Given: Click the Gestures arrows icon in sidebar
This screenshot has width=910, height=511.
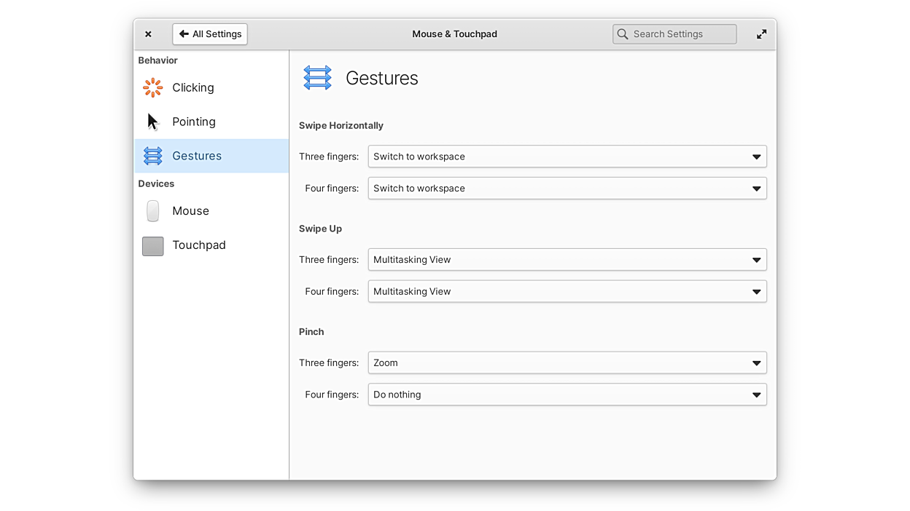Looking at the screenshot, I should click(x=153, y=156).
